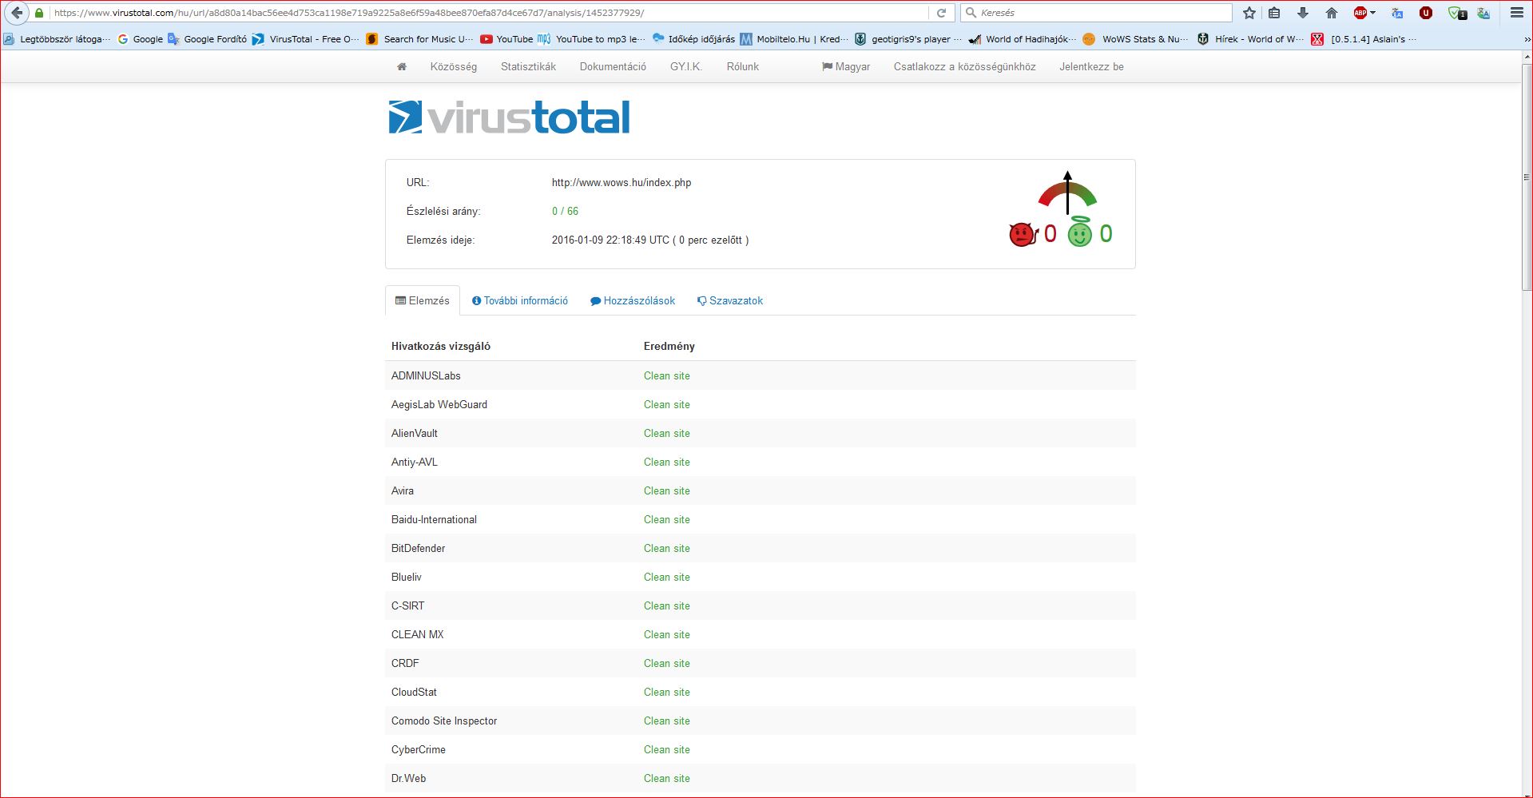Click the address bar URL field

(487, 13)
